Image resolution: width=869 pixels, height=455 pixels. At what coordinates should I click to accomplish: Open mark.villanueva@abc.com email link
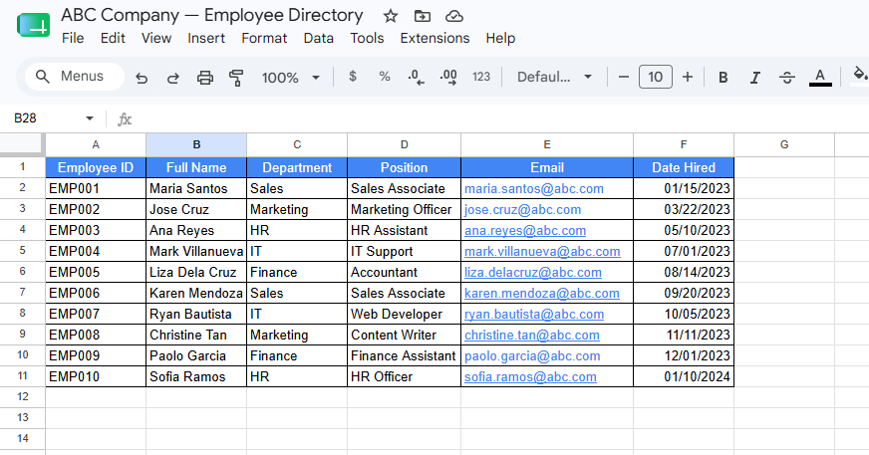pos(542,251)
